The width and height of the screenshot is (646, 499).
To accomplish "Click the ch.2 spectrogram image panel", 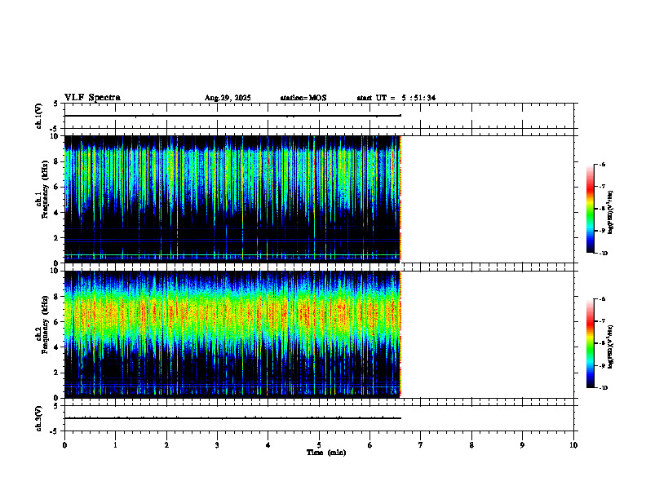I will [x=232, y=334].
